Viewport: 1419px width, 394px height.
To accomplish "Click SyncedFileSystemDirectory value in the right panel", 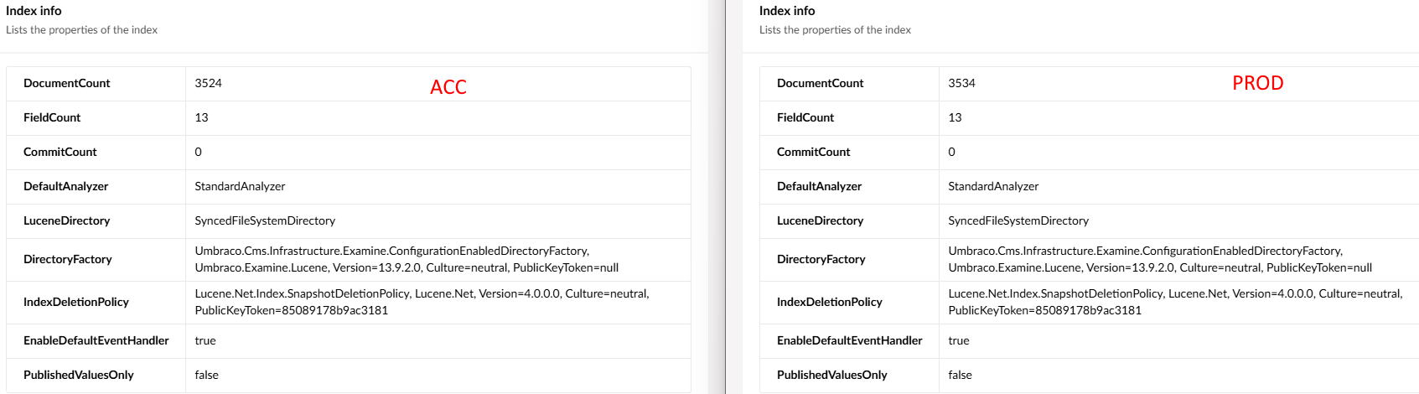I will tap(1018, 220).
